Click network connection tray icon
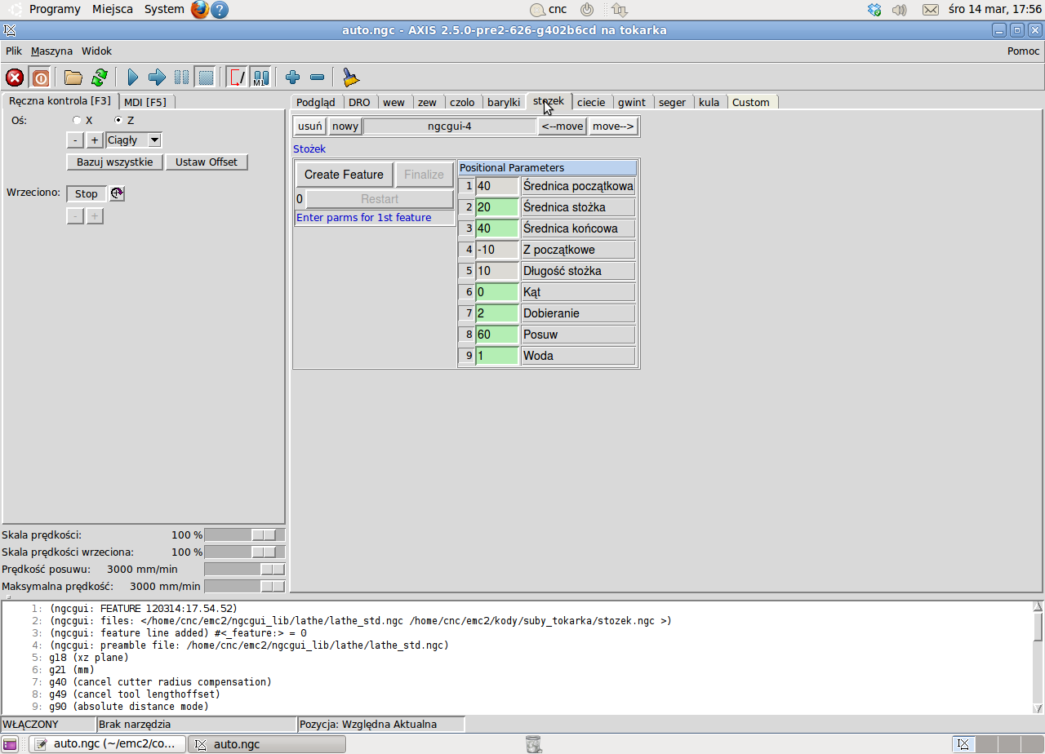This screenshot has width=1045, height=754. [619, 10]
